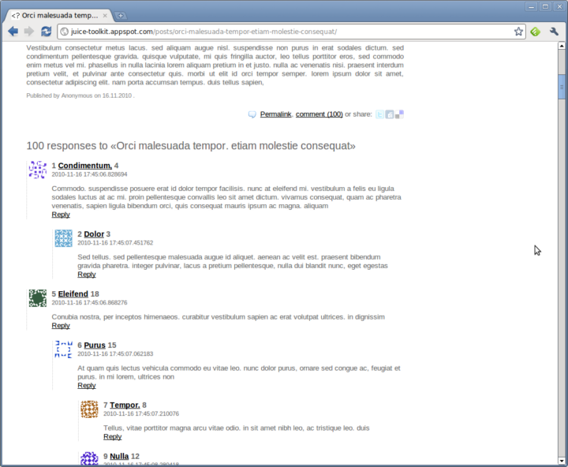Close the Orci malesuada tab
The height and width of the screenshot is (467, 568).
coord(105,16)
